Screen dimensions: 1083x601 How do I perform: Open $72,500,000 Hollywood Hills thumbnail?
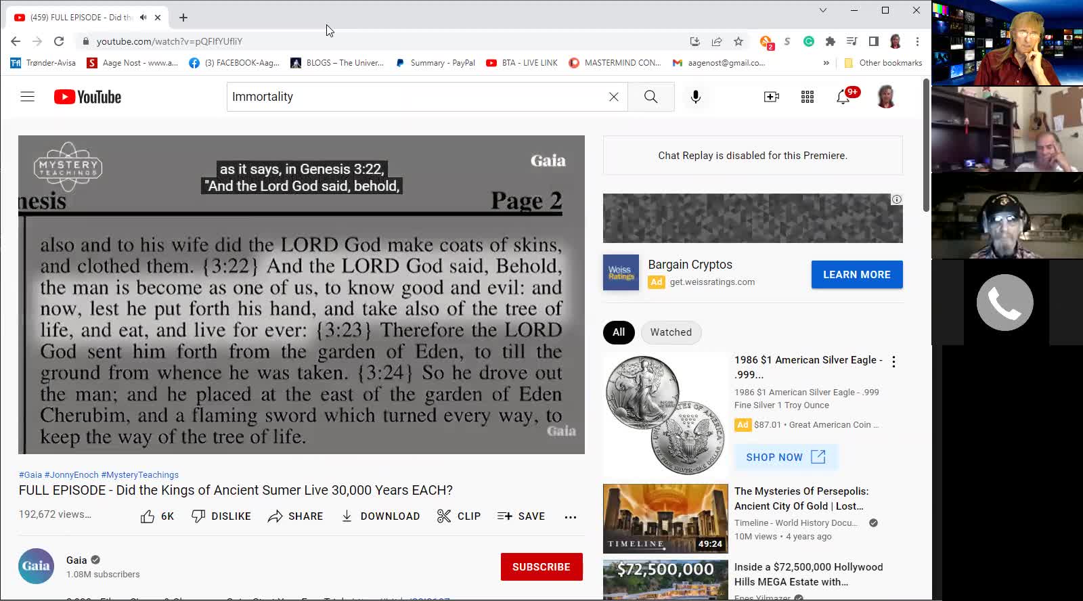pyautogui.click(x=665, y=580)
